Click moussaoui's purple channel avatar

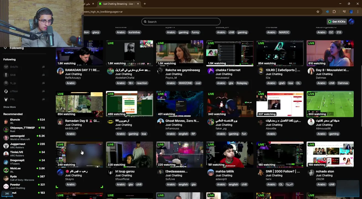pyautogui.click(x=211, y=71)
